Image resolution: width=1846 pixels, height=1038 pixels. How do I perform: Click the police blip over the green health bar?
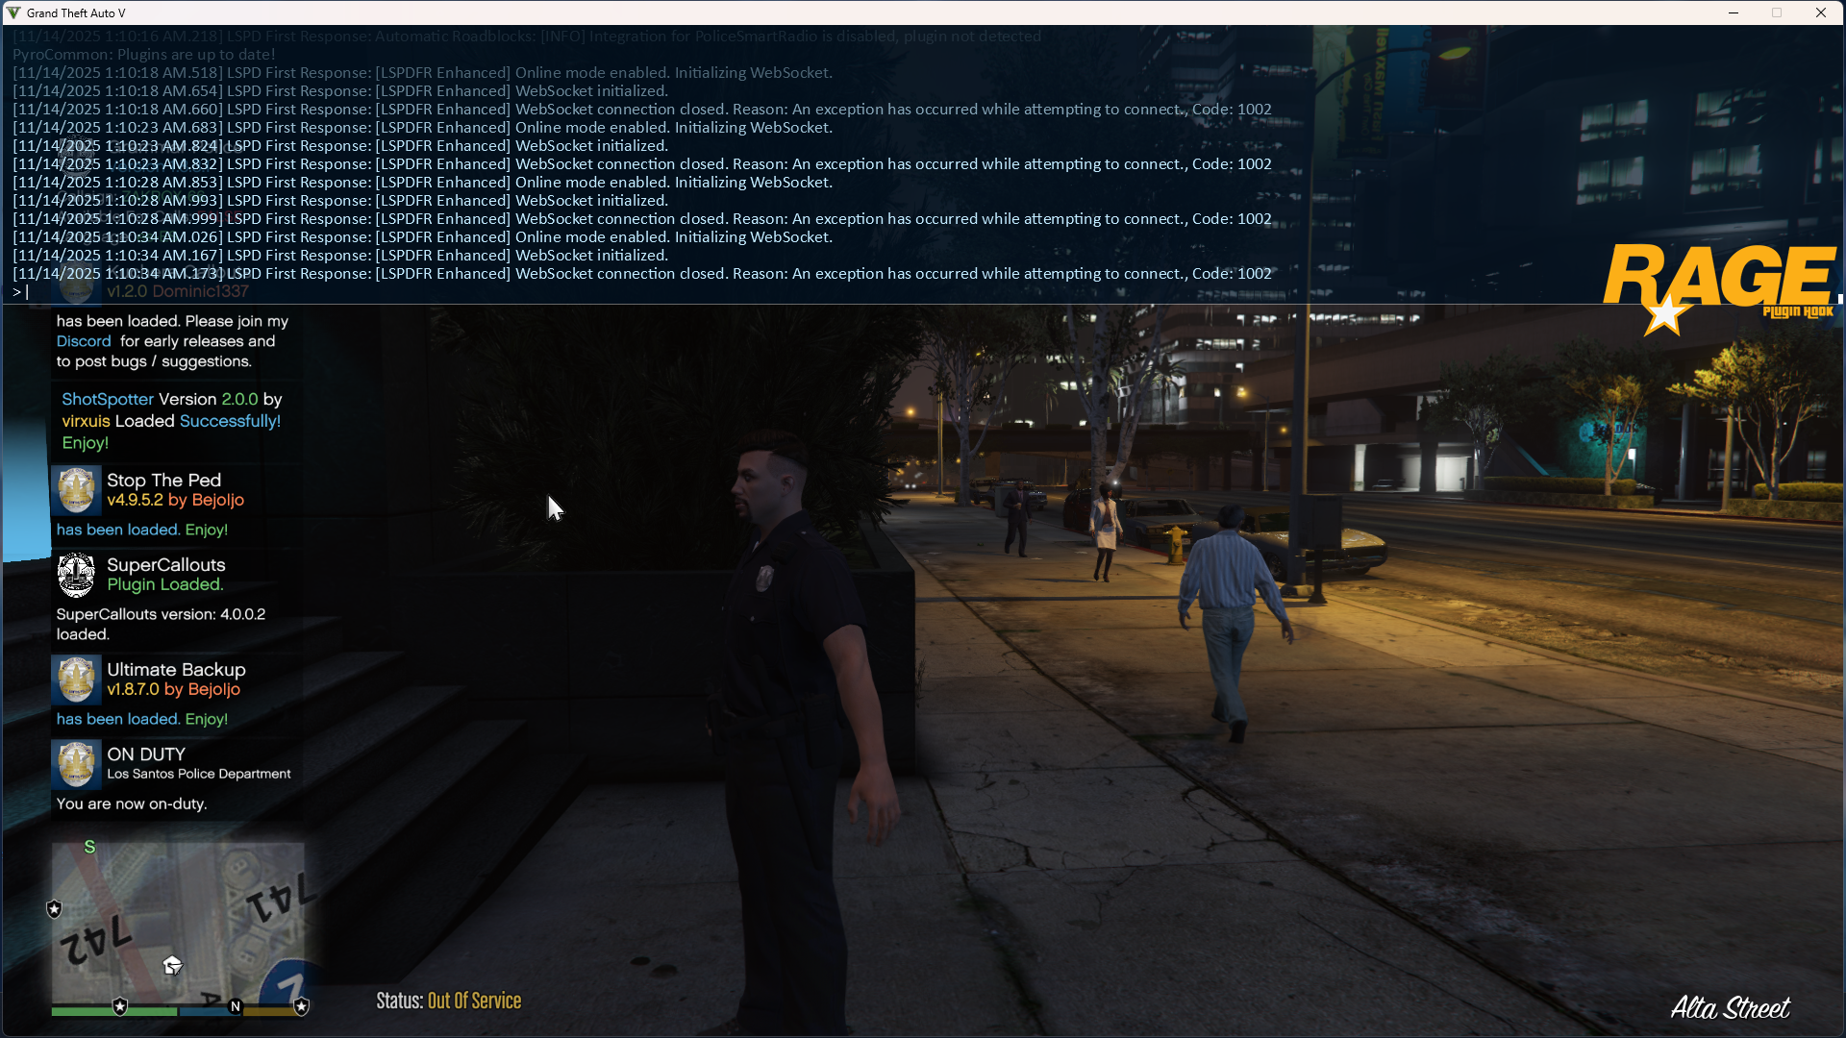(x=120, y=1006)
